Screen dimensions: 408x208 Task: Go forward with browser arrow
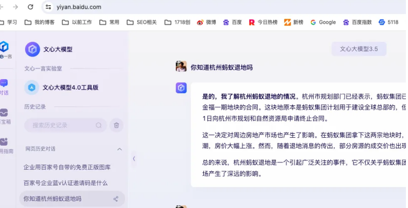16,7
